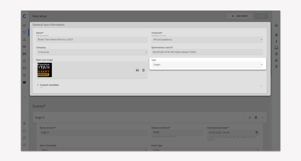Click the Titan Desert race image thumbnail
Viewport: 301px width, 161px height.
tap(45, 70)
